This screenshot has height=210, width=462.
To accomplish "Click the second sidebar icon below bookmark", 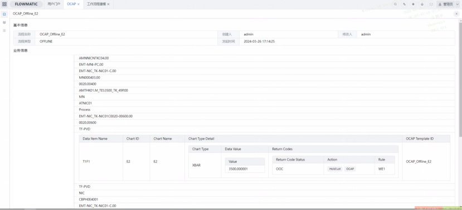I will pos(4,22).
